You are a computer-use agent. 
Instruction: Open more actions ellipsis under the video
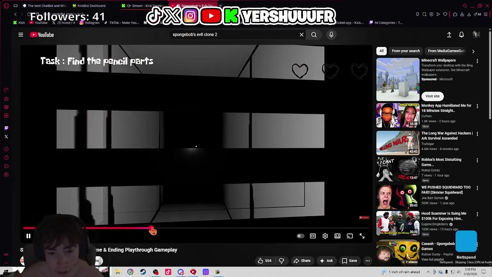tap(367, 261)
